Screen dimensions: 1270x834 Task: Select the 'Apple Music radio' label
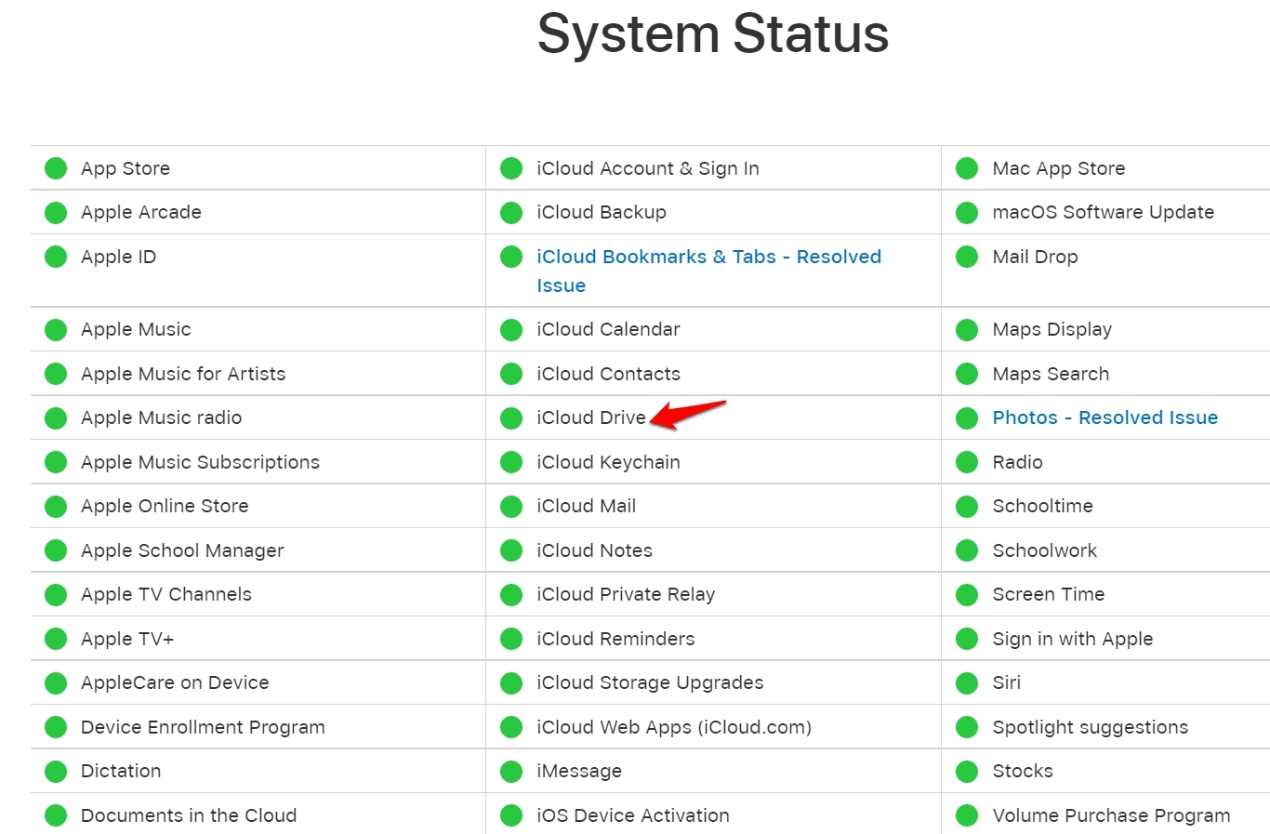(x=161, y=417)
